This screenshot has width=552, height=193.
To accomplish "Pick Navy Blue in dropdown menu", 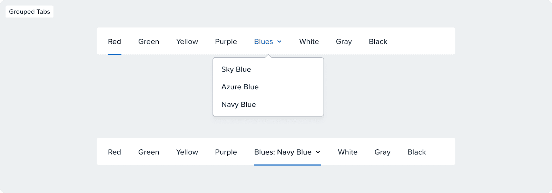I will pos(239,104).
